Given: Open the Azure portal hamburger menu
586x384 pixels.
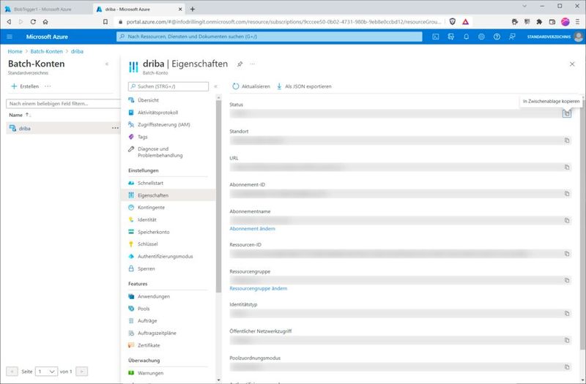Looking at the screenshot, I should point(10,37).
